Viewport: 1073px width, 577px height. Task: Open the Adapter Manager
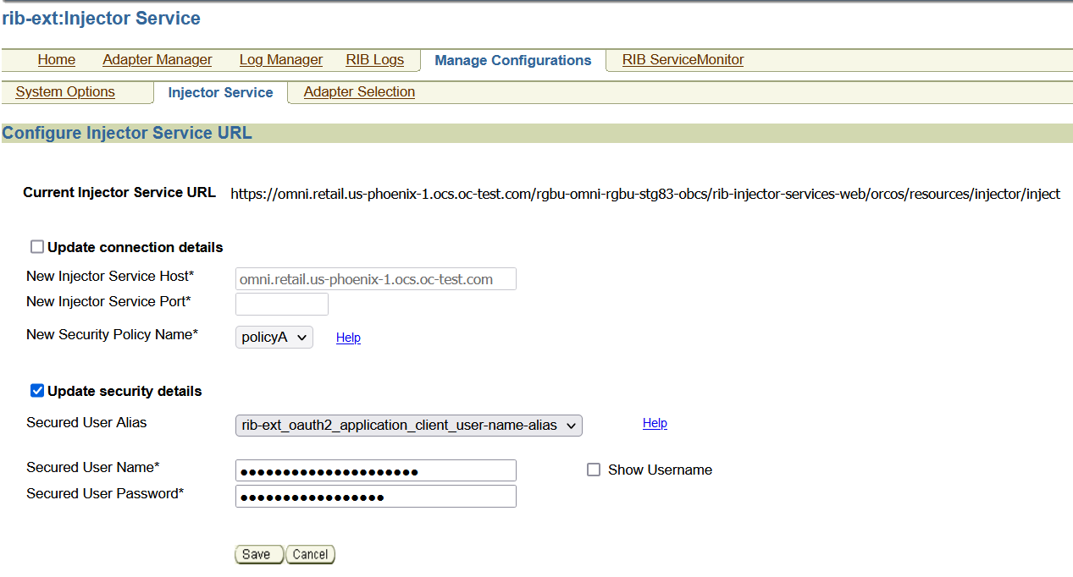click(x=157, y=59)
